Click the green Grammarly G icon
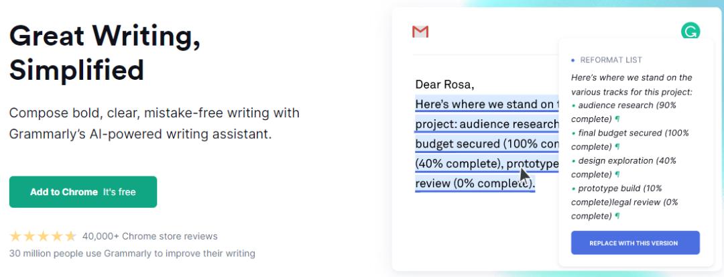The image size is (724, 277). pyautogui.click(x=690, y=32)
